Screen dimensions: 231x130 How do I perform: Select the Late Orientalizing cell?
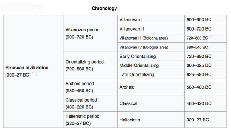[137, 75]
